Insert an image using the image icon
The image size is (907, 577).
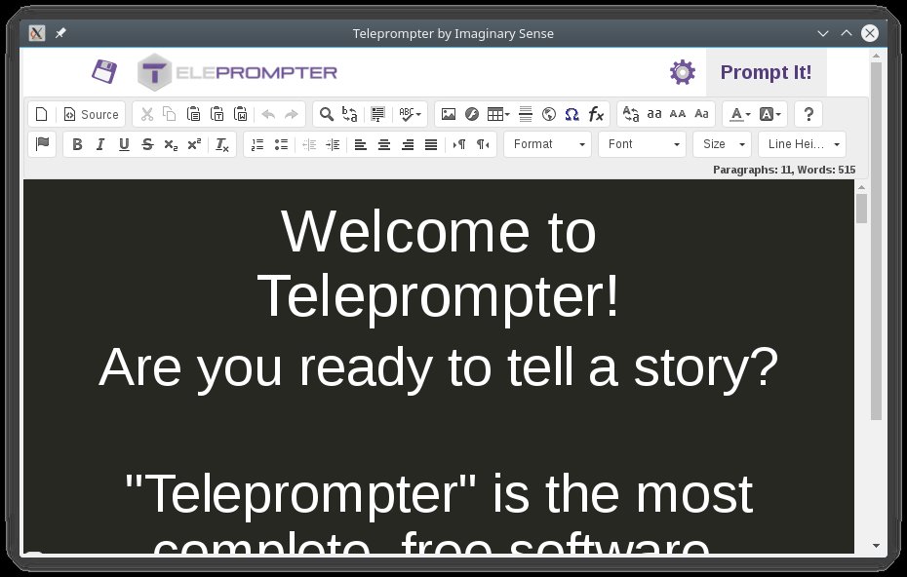pyautogui.click(x=448, y=114)
